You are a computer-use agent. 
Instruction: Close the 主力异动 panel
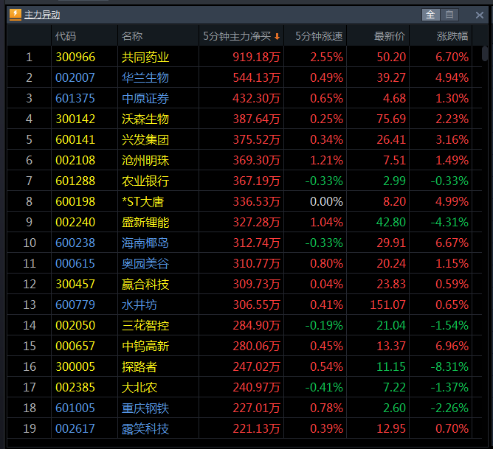click(480, 15)
